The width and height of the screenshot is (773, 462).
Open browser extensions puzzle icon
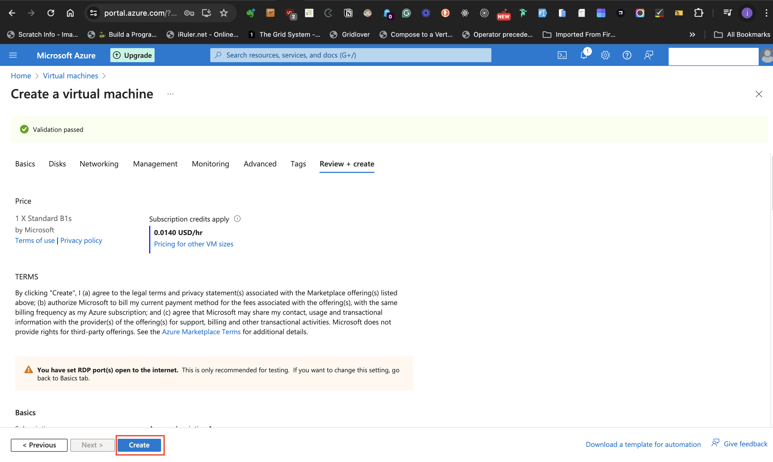pyautogui.click(x=699, y=13)
